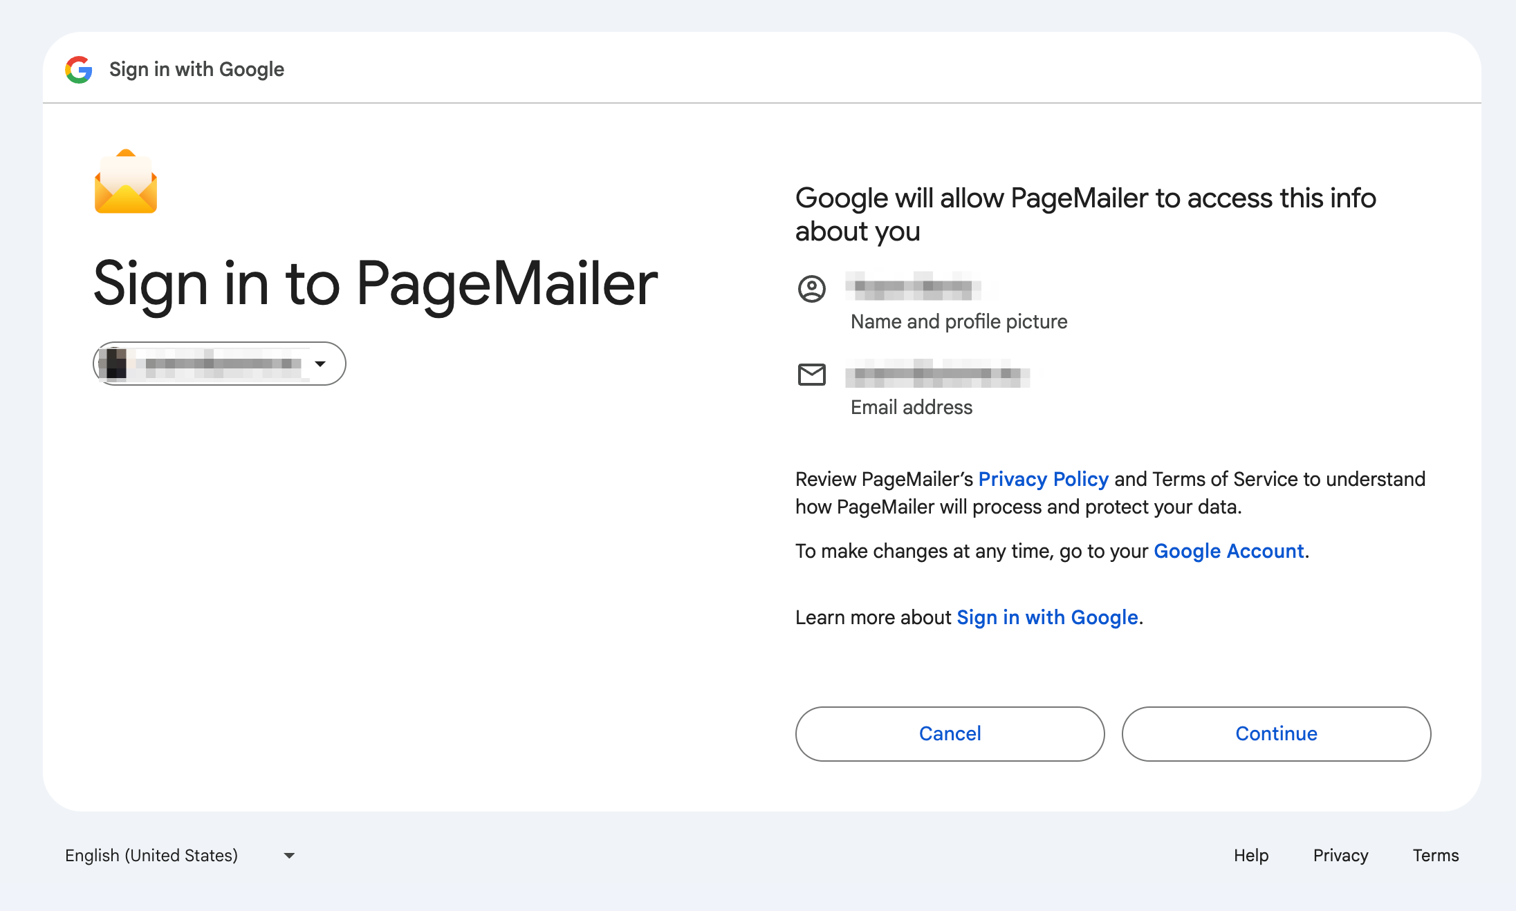Open the Privacy footer link
The image size is (1516, 911).
click(x=1340, y=856)
